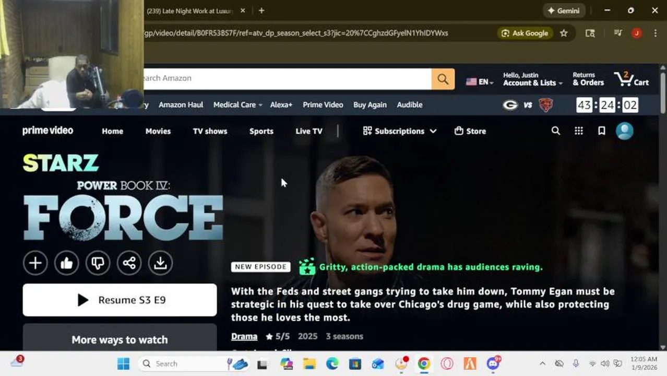667x376 pixels.
Task: Click the thumbs-down Not for me icon
Action: click(98, 263)
